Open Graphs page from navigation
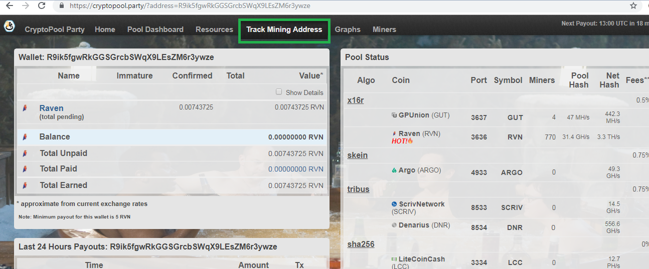The height and width of the screenshot is (269, 649). point(348,29)
